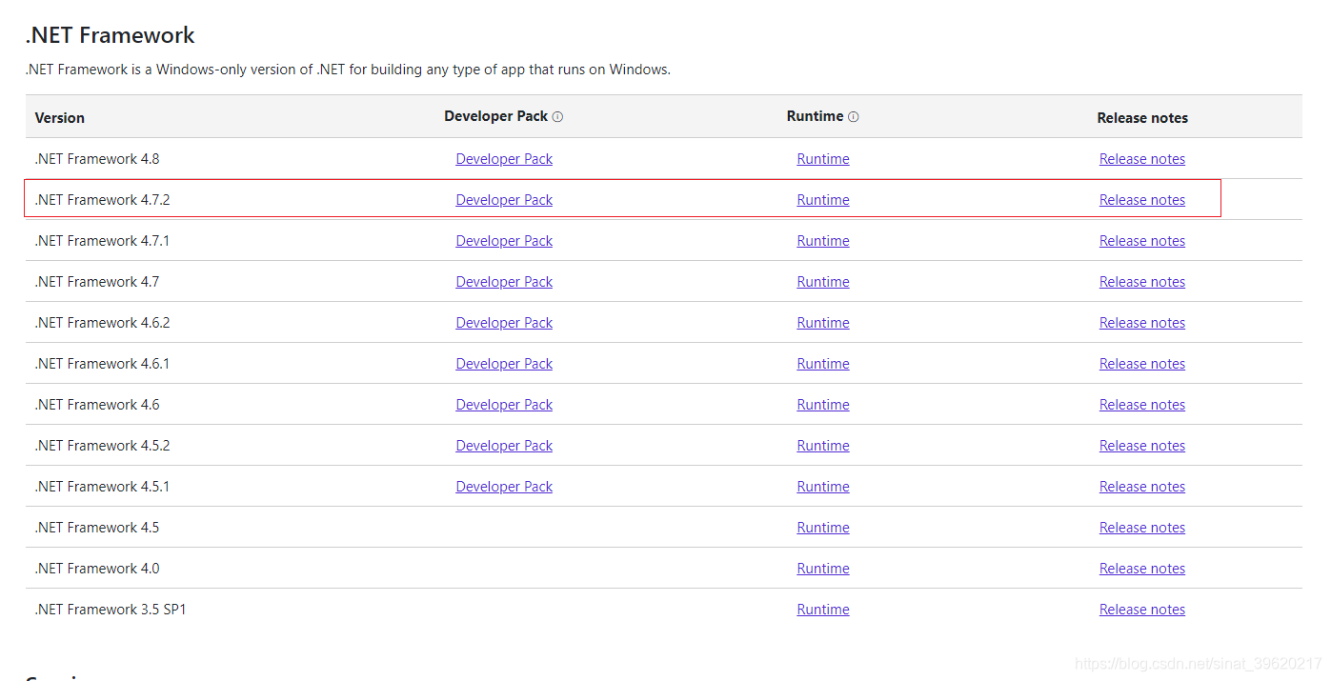Click the info icon beside Runtime header
The image size is (1331, 681).
click(x=853, y=117)
